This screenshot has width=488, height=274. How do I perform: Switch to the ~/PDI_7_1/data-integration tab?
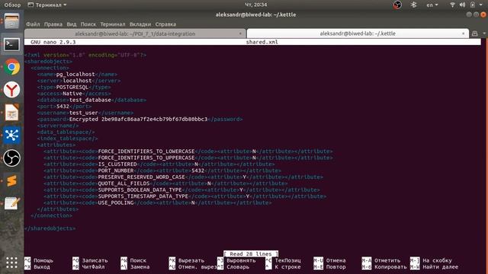coord(135,33)
